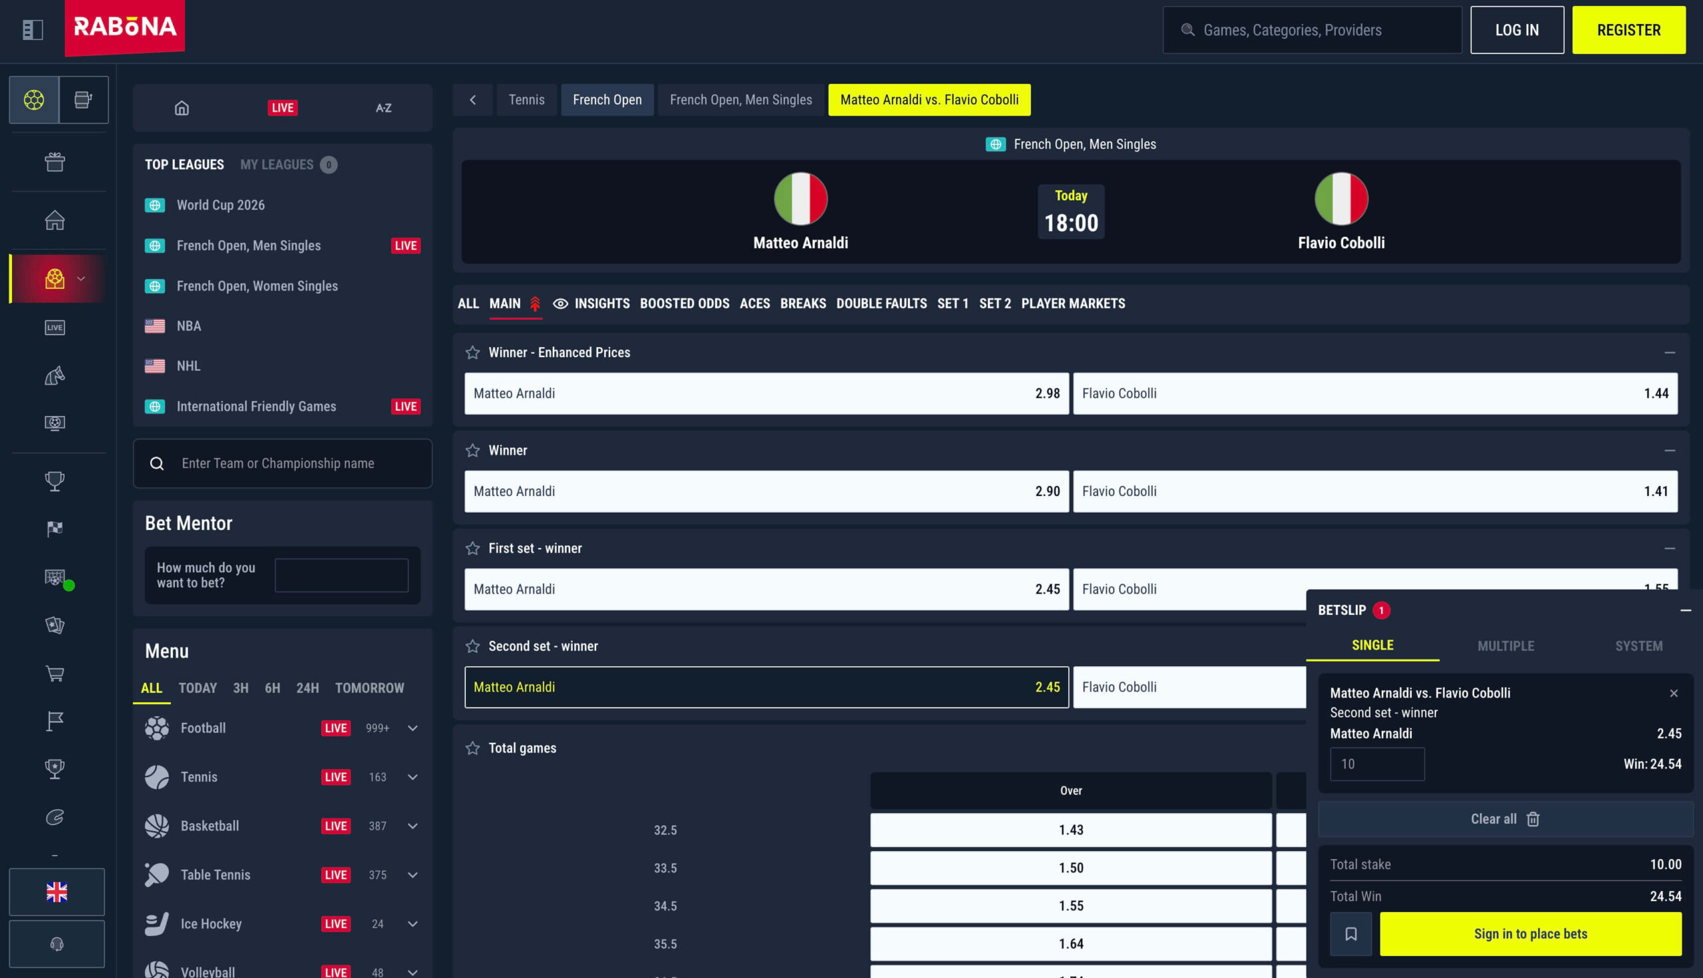Open the PLAYER MARKETS tab
Screen dimensions: 1703x978
pos(1072,304)
